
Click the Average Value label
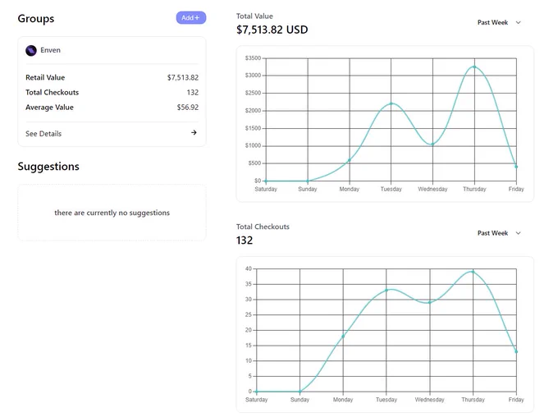49,108
